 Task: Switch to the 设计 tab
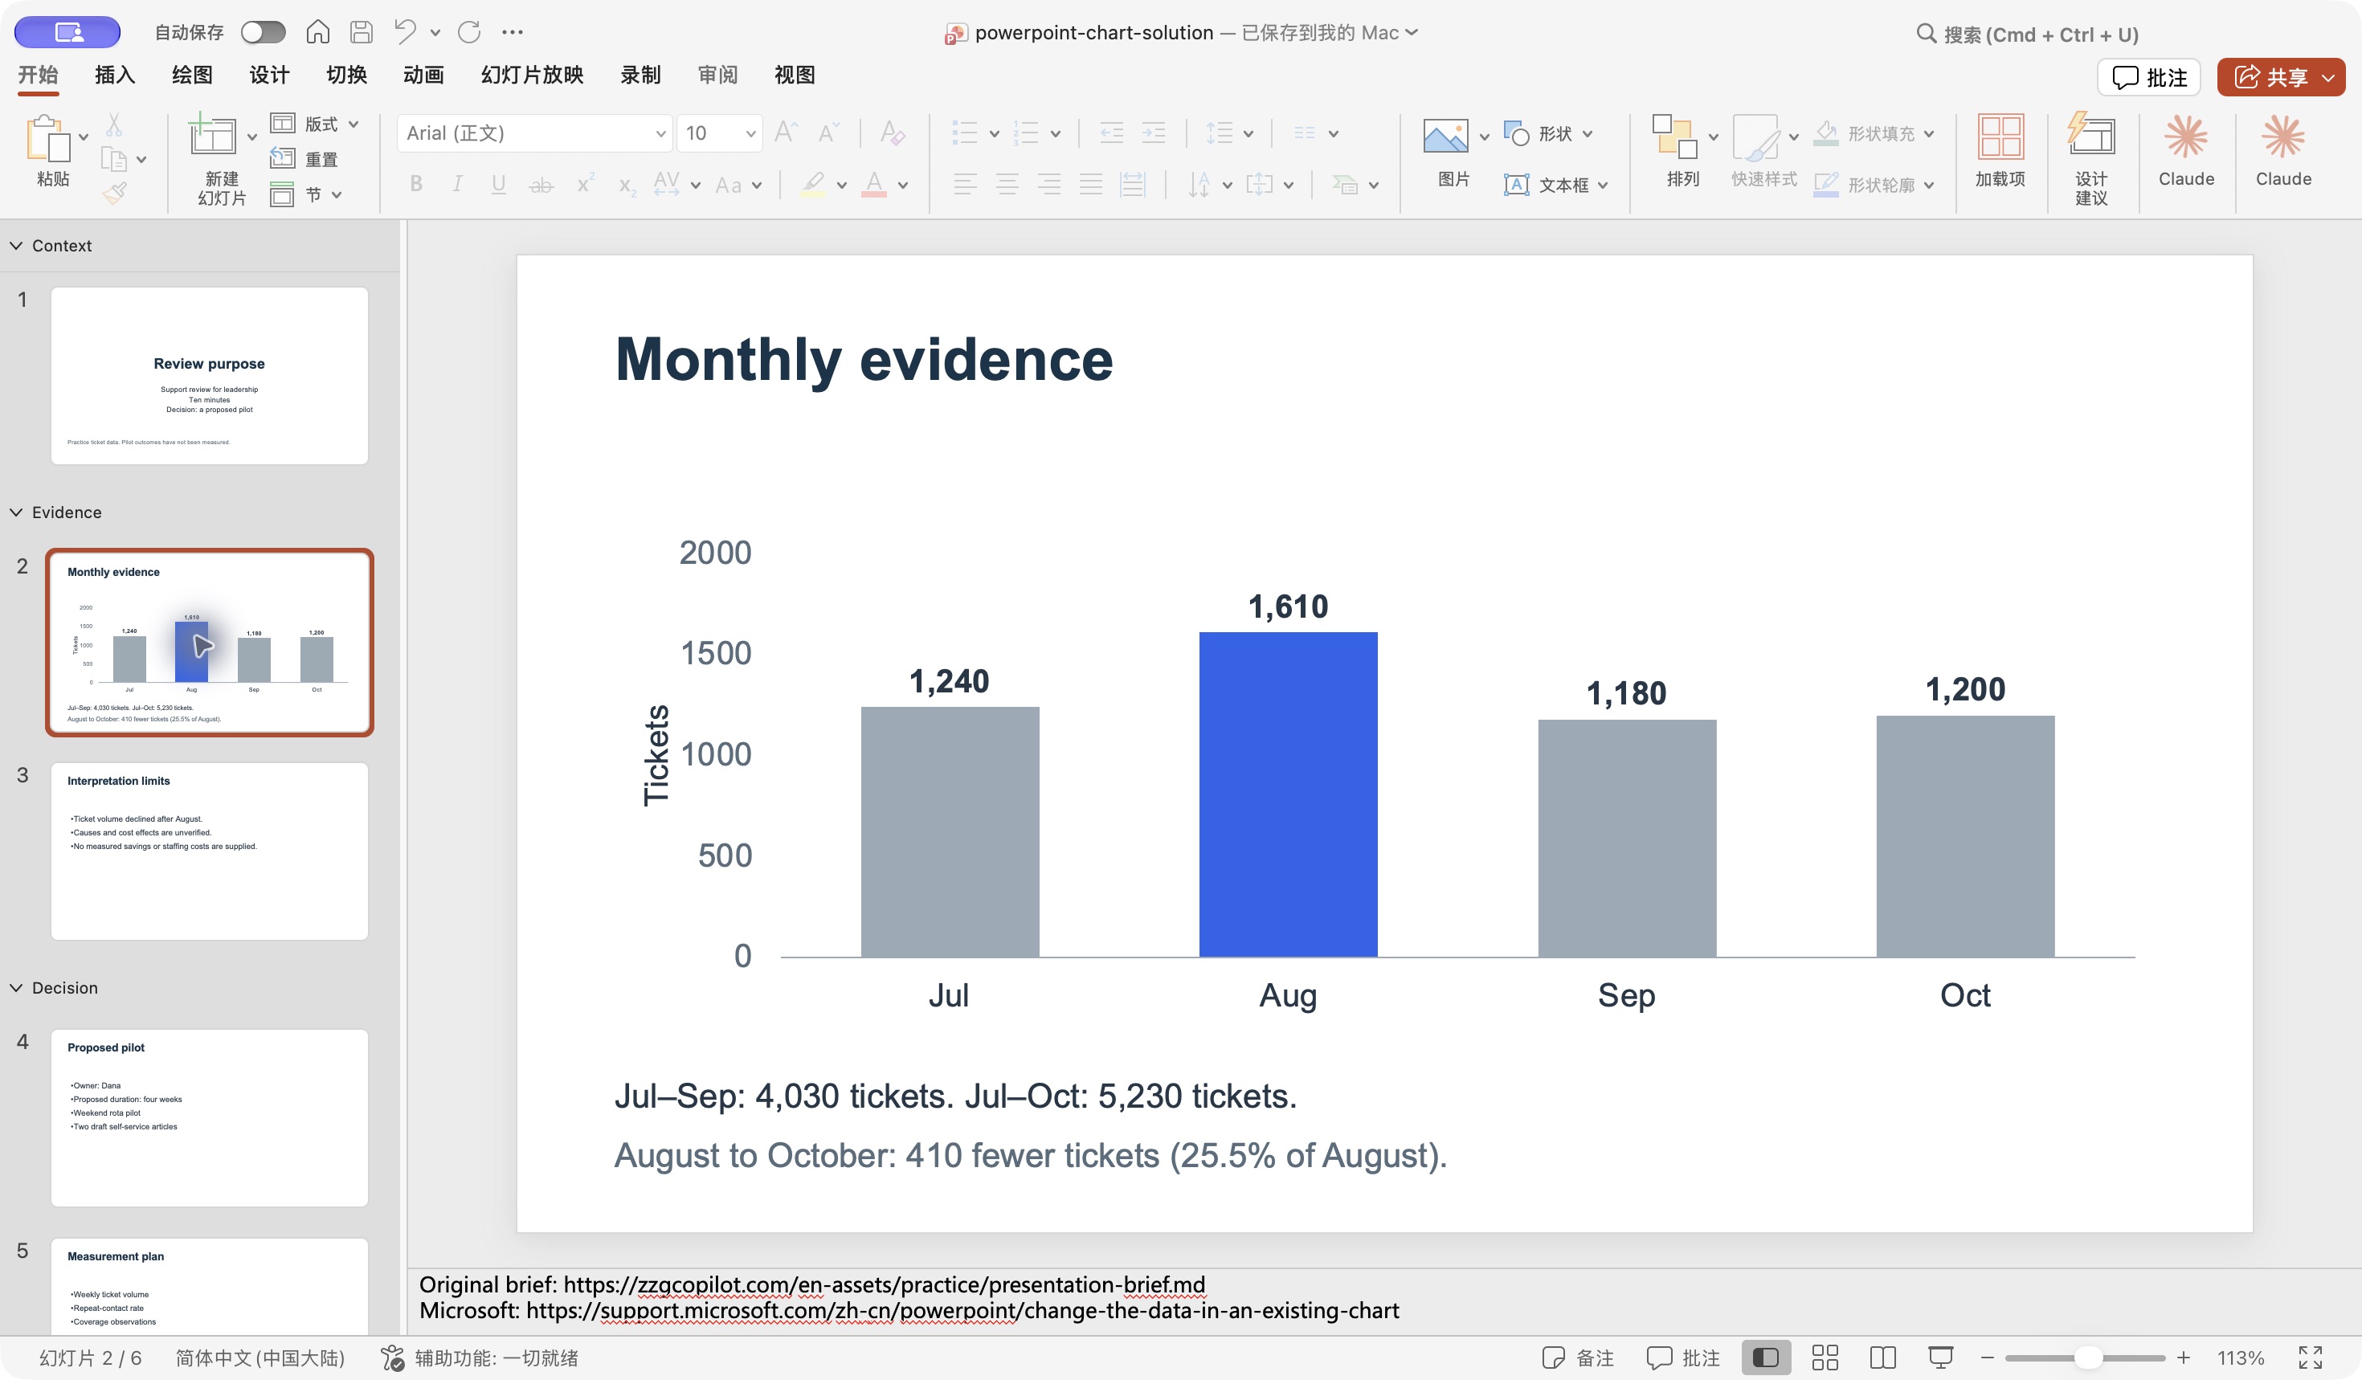click(269, 75)
